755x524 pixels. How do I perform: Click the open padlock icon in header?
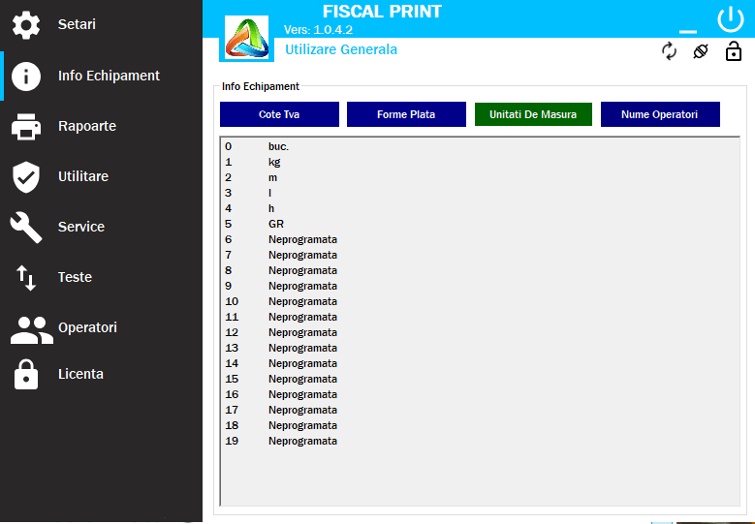734,51
